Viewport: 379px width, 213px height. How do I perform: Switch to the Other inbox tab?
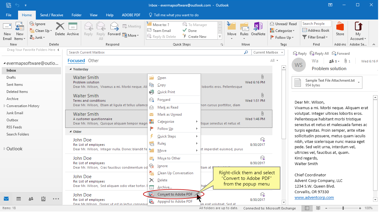coord(94,61)
